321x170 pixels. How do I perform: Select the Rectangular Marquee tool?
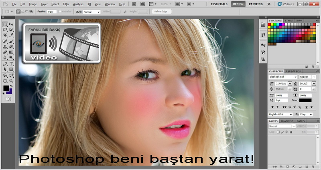(5, 24)
